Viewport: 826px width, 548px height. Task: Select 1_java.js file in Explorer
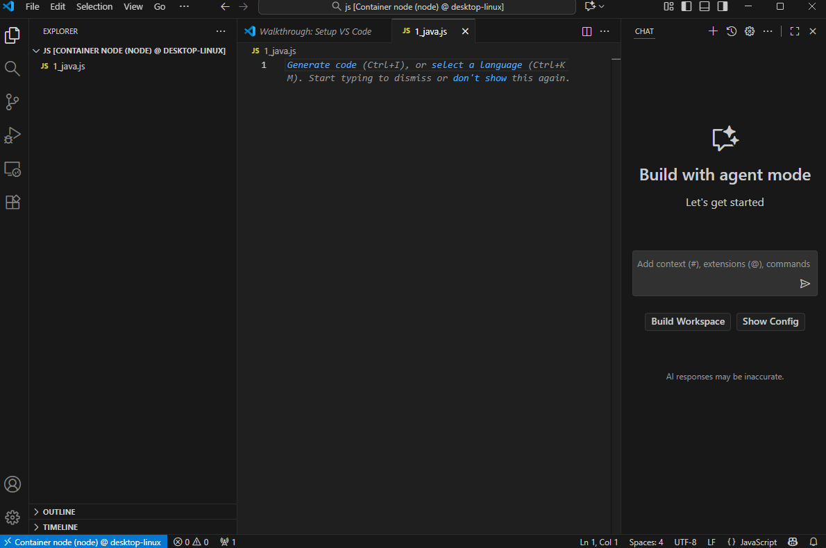tap(133, 67)
